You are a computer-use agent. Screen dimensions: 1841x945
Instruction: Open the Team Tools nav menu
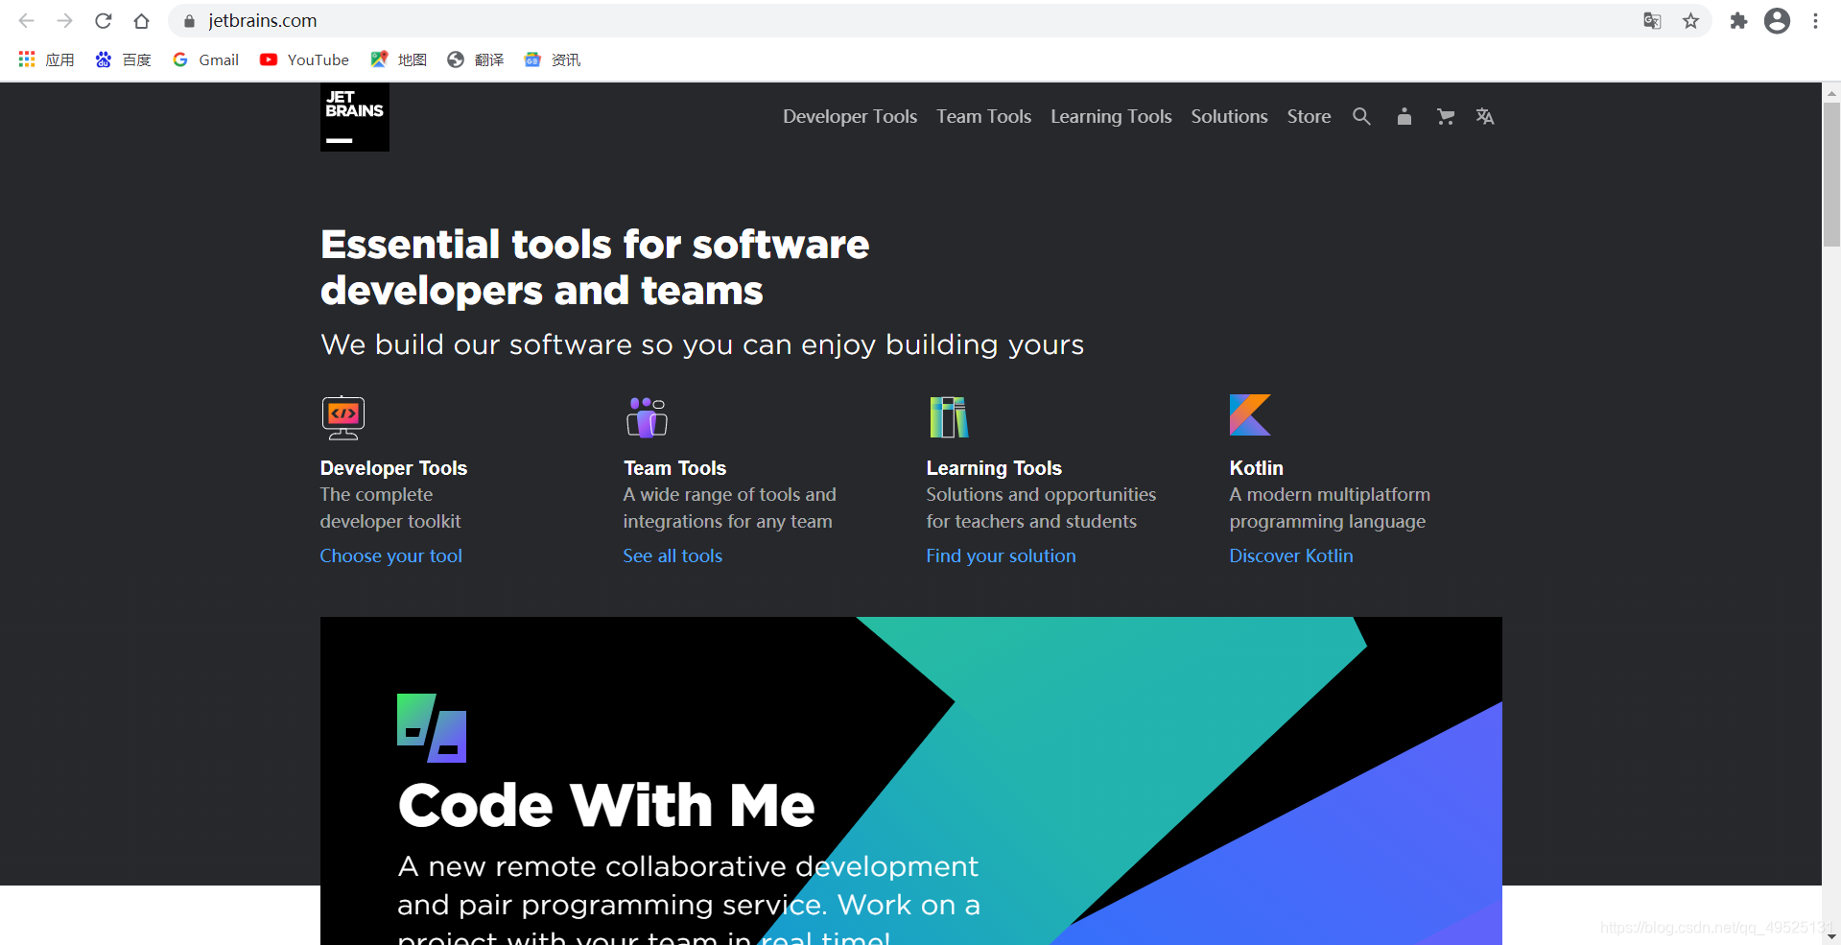click(983, 116)
